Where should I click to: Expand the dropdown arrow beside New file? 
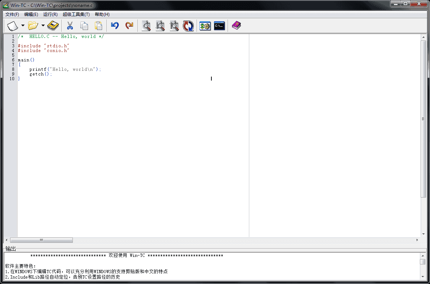pos(23,26)
